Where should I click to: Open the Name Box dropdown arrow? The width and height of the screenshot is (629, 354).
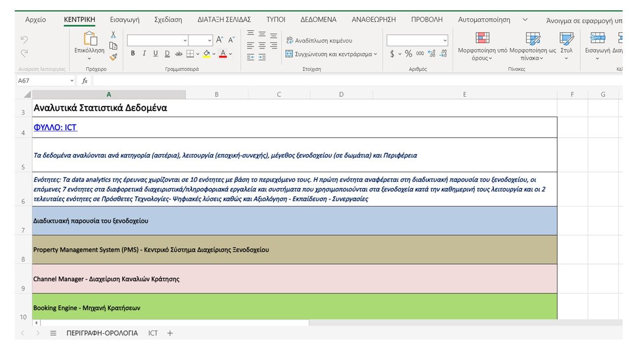[x=72, y=81]
